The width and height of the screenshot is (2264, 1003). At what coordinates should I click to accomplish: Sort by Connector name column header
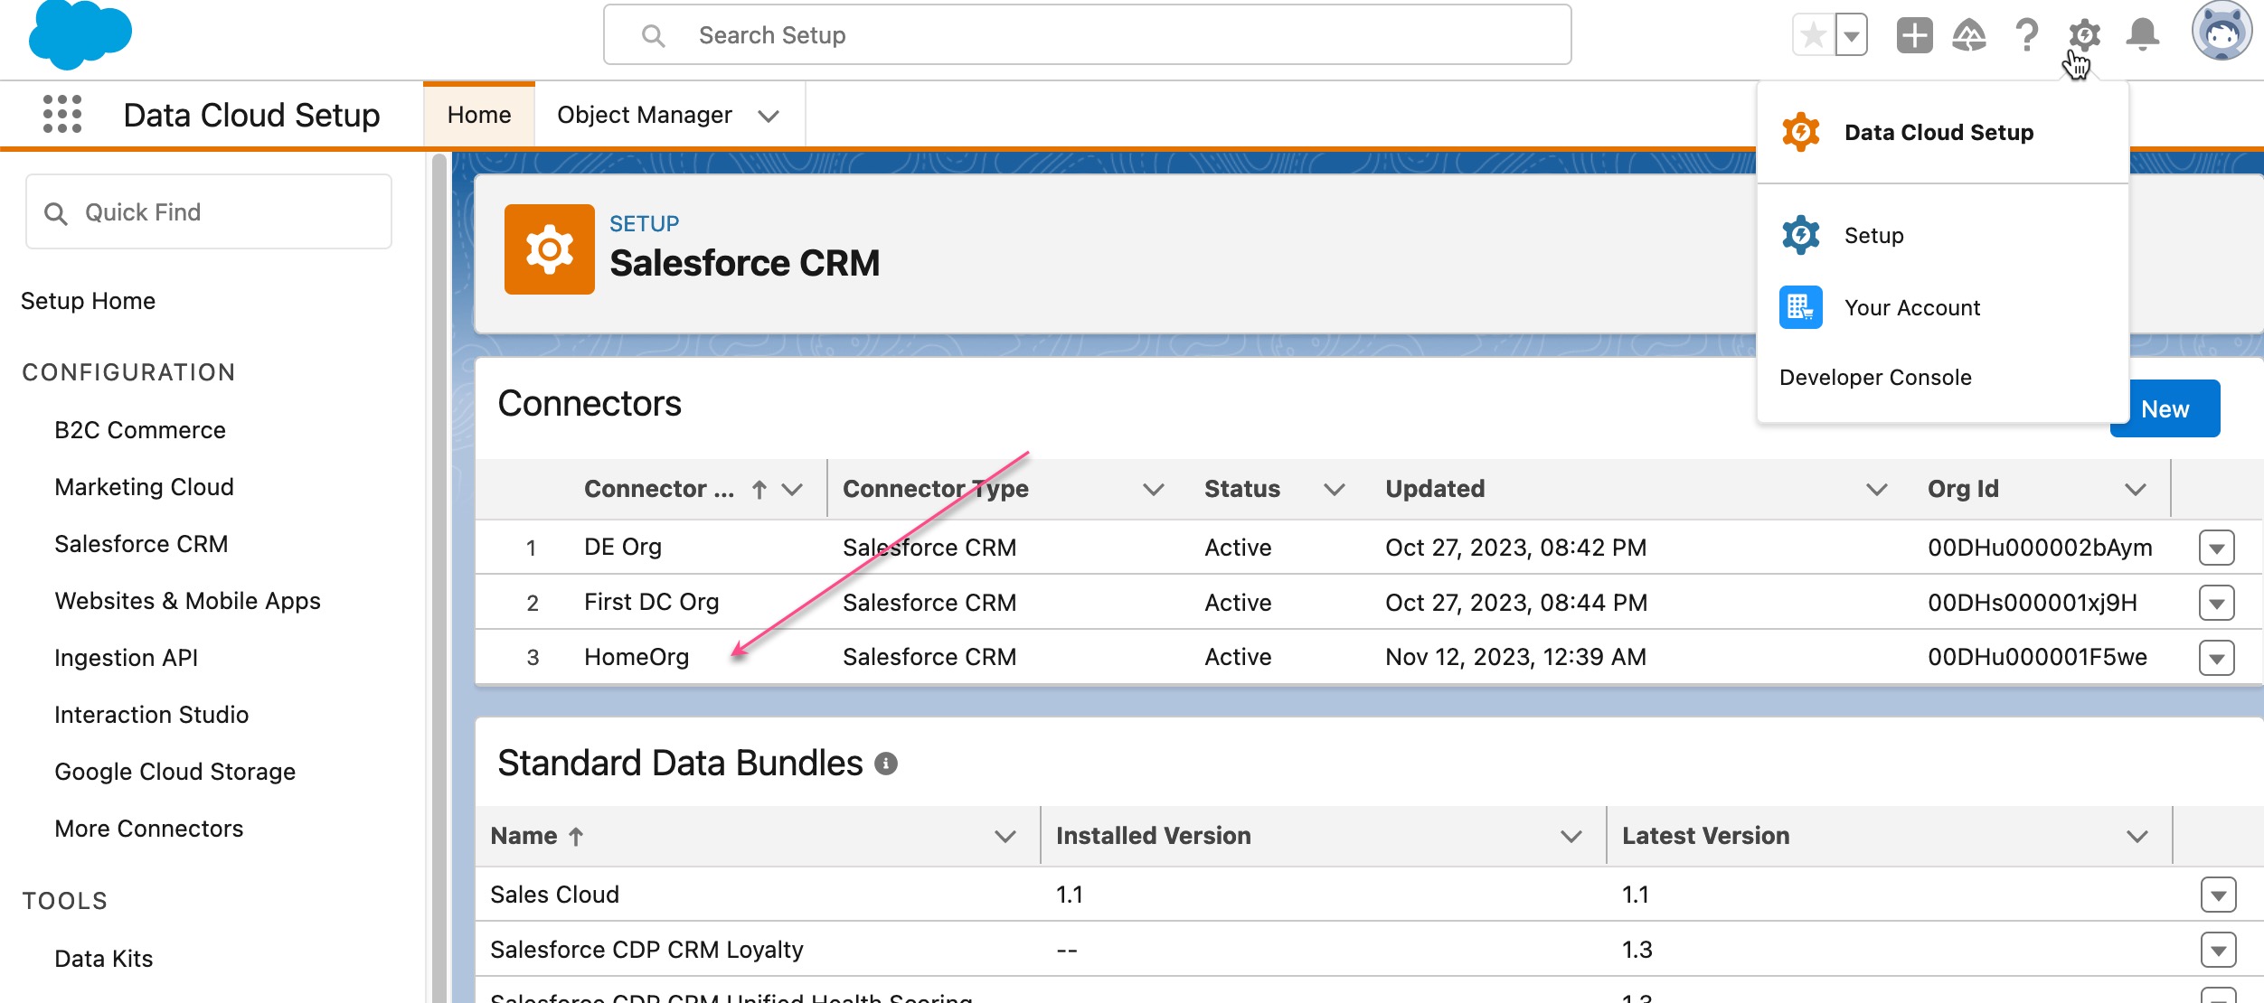659,489
